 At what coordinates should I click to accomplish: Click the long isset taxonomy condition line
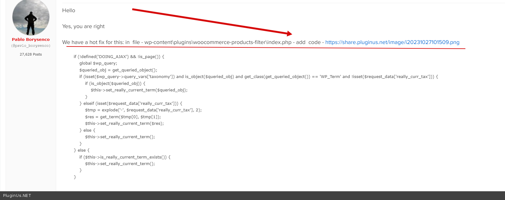259,77
